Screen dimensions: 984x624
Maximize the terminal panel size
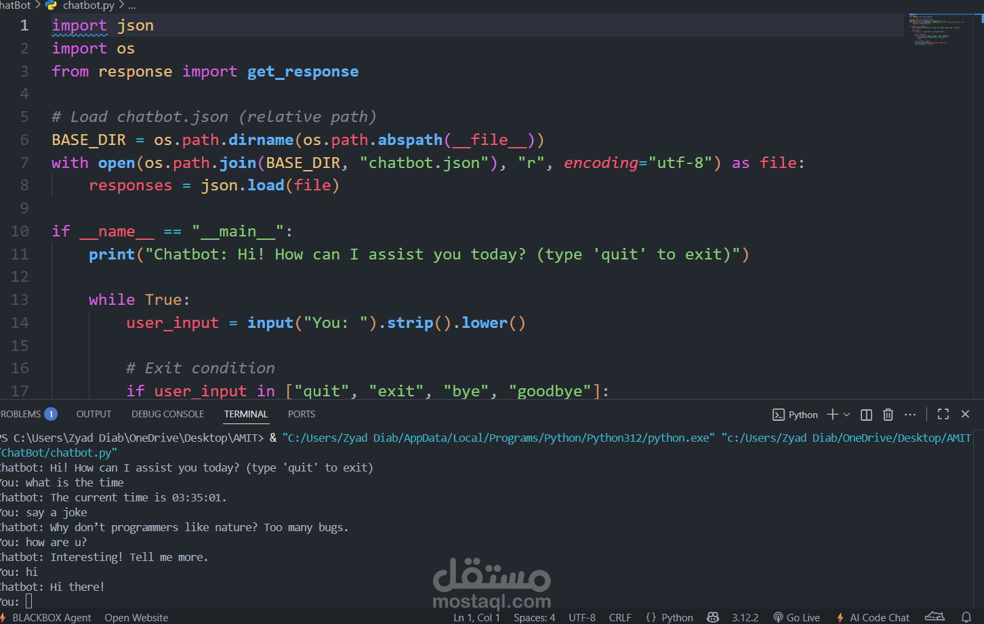(x=943, y=414)
